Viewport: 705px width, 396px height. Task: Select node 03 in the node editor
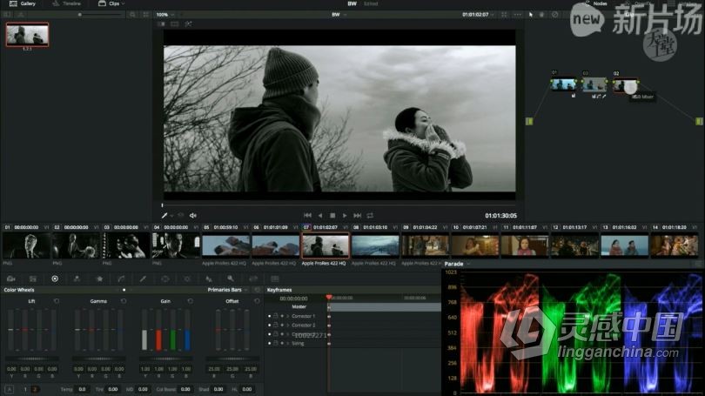pyautogui.click(x=594, y=84)
